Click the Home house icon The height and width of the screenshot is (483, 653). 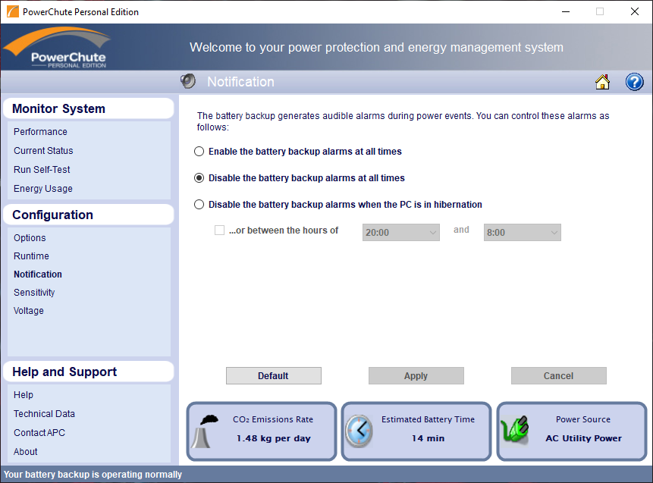[x=602, y=82]
